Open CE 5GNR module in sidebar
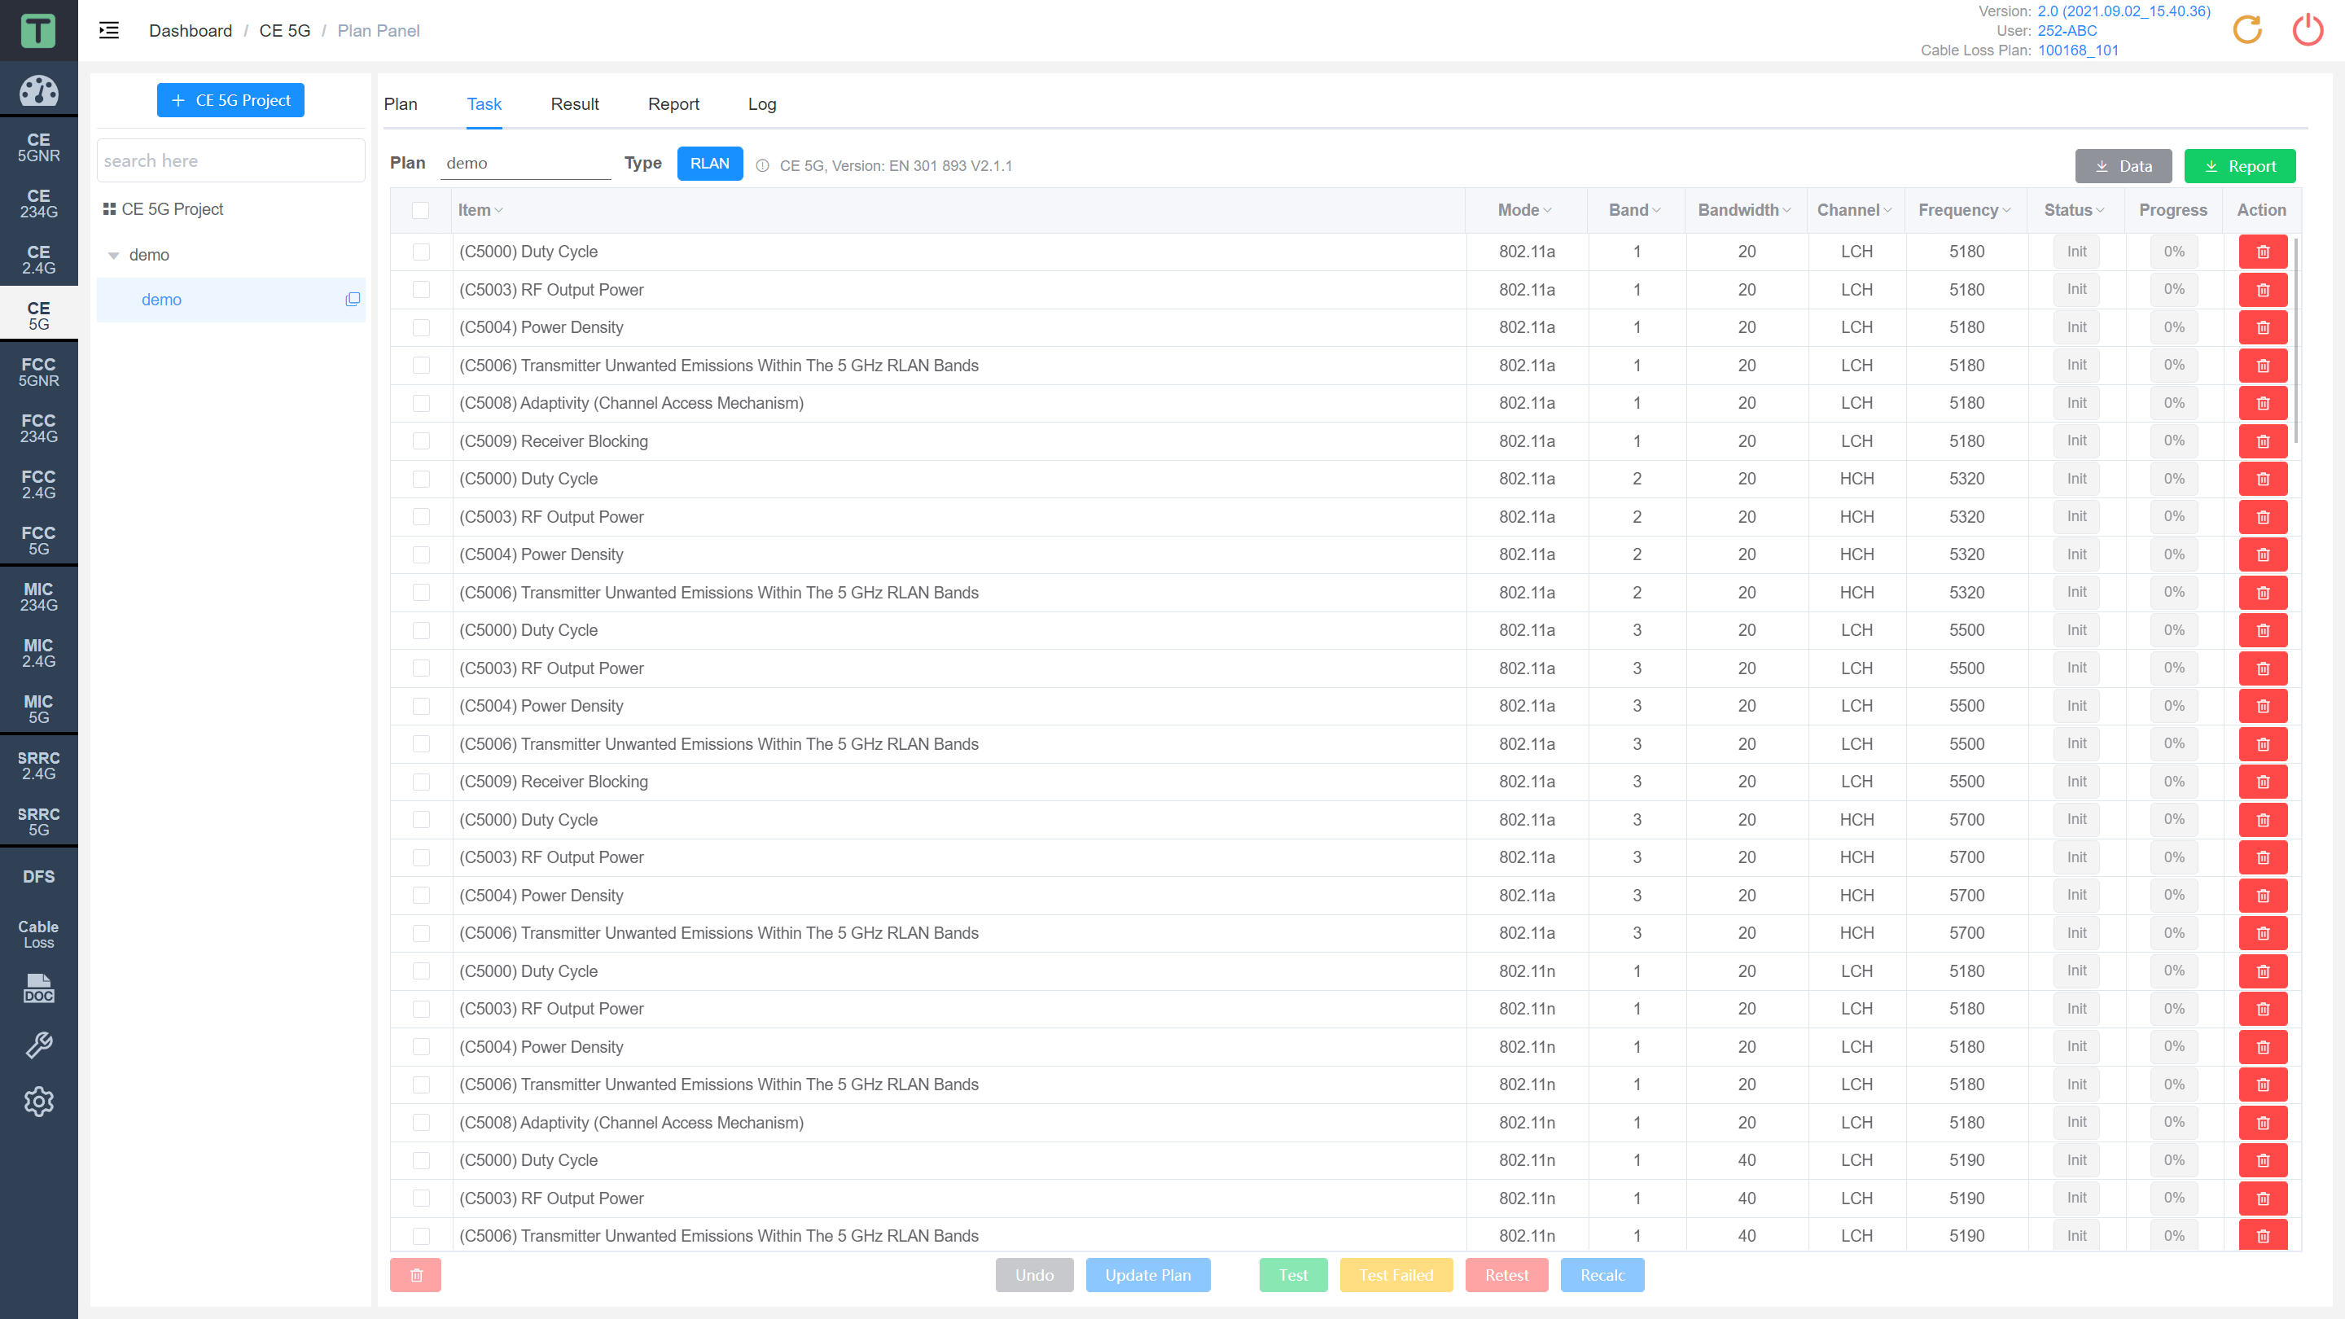 [38, 147]
